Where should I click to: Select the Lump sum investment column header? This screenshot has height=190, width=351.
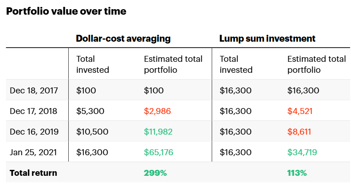tap(268, 38)
